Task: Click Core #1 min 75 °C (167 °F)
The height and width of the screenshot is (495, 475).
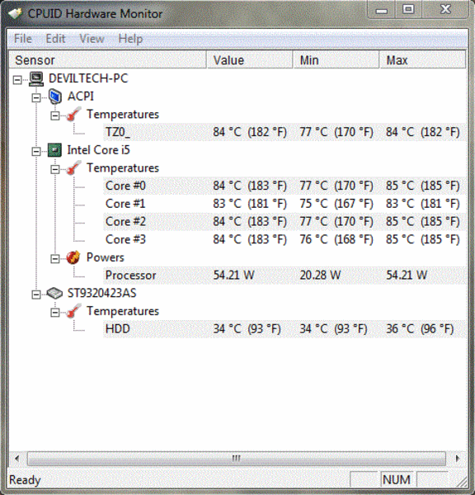Action: [x=336, y=204]
